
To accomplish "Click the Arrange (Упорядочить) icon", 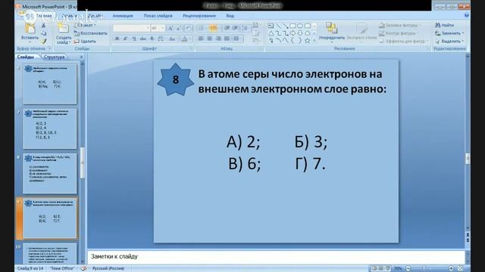I will point(331,28).
